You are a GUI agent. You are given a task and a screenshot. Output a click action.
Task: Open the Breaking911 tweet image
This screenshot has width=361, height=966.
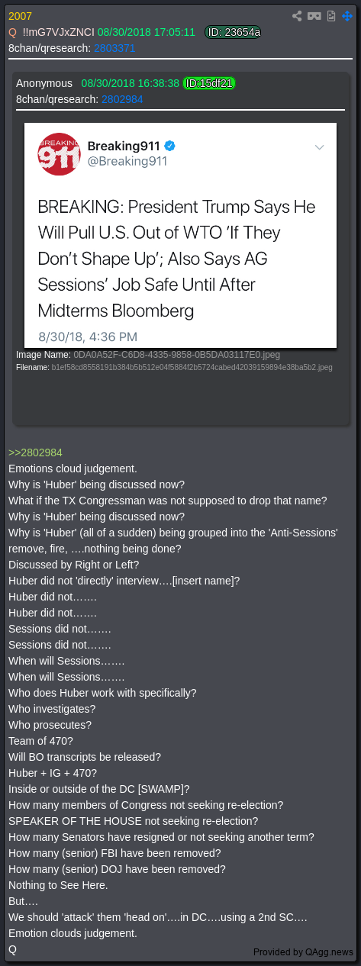coord(180,234)
